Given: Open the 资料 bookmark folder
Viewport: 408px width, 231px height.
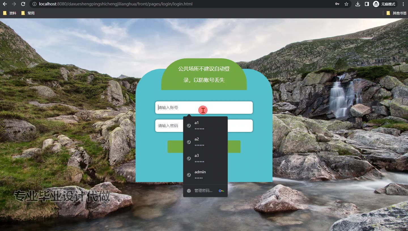Looking at the screenshot, I should click(10, 13).
